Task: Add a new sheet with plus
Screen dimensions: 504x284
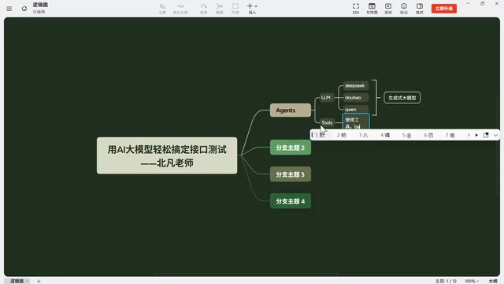Action: [x=39, y=281]
